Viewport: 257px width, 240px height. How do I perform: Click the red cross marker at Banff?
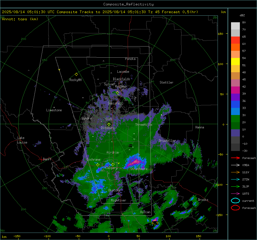tap(41, 159)
